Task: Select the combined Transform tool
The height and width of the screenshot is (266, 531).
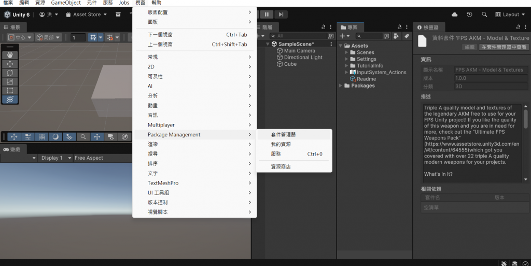Action: 10,99
